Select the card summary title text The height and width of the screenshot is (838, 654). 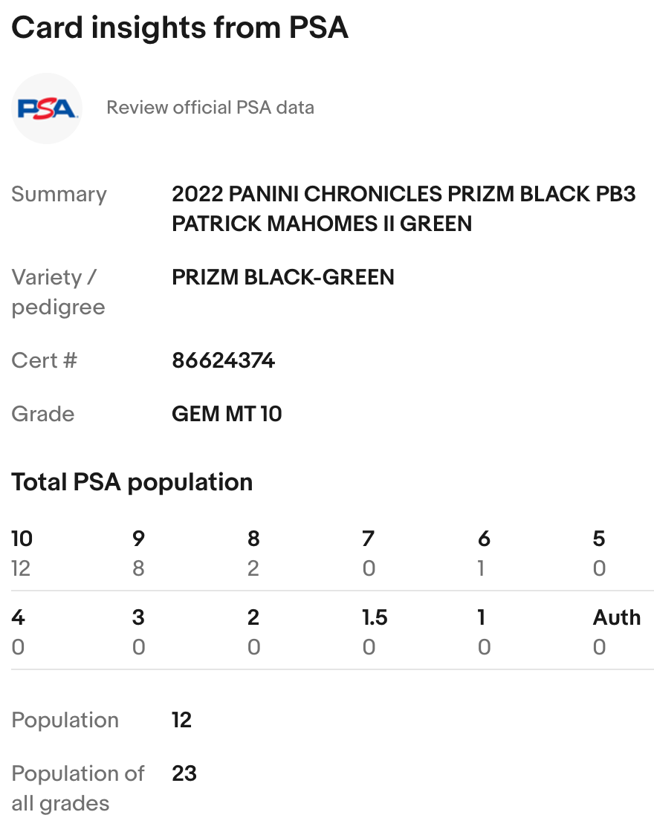point(404,209)
